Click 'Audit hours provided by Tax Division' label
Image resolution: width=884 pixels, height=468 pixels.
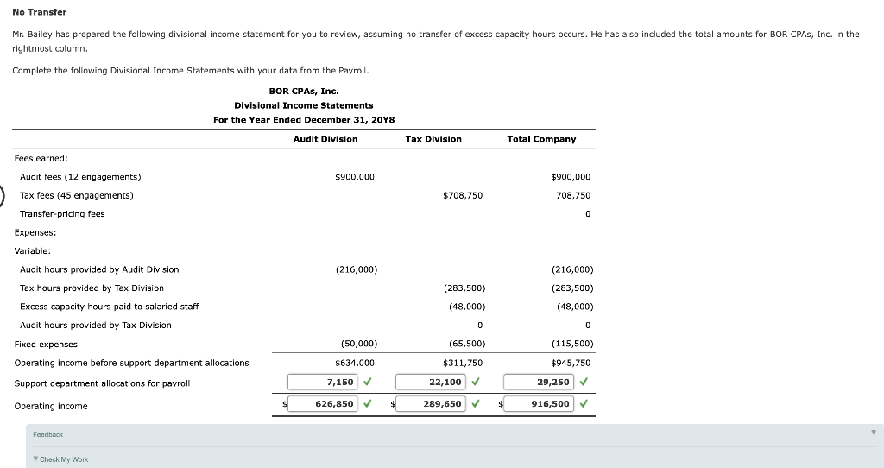point(95,326)
